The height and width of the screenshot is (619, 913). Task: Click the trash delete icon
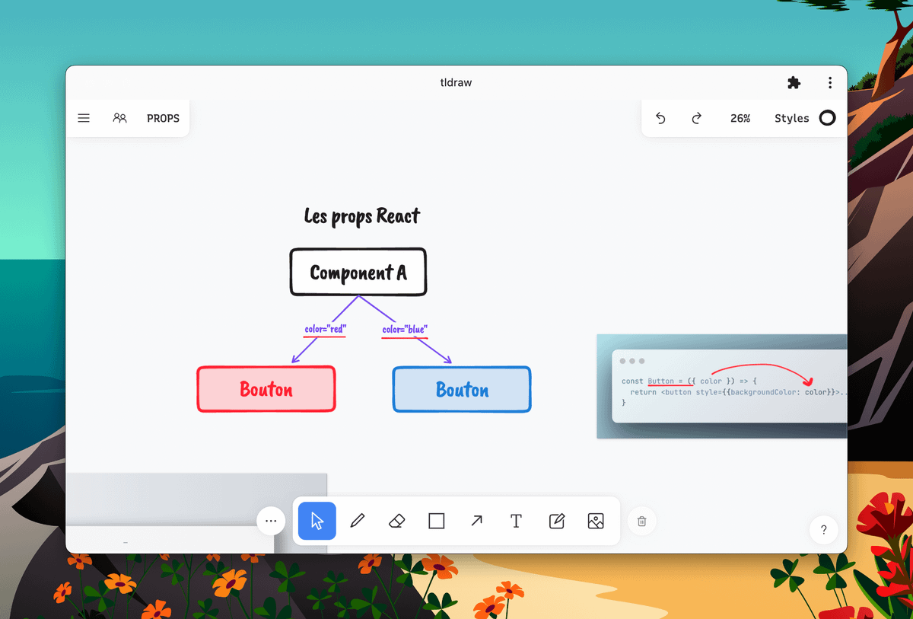click(641, 522)
